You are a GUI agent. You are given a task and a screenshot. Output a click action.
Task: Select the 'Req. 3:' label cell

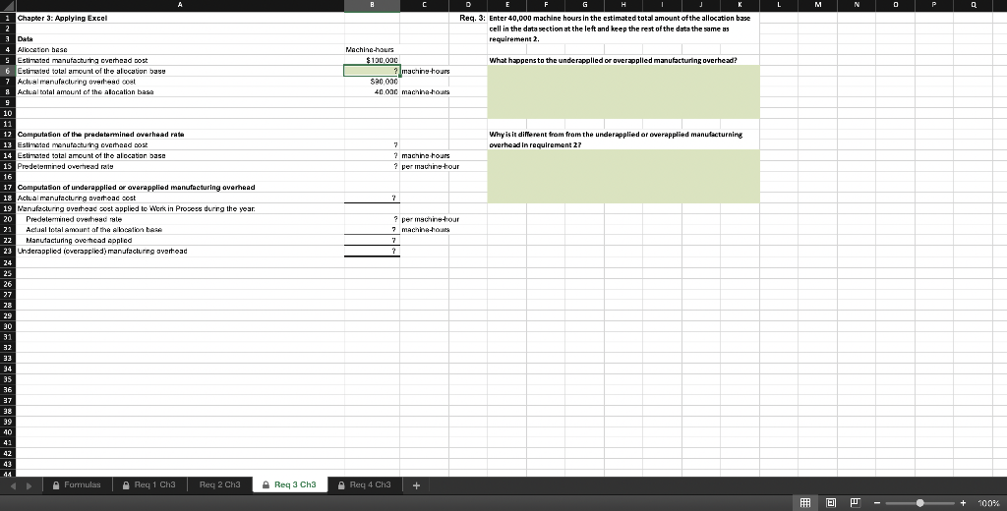click(472, 18)
